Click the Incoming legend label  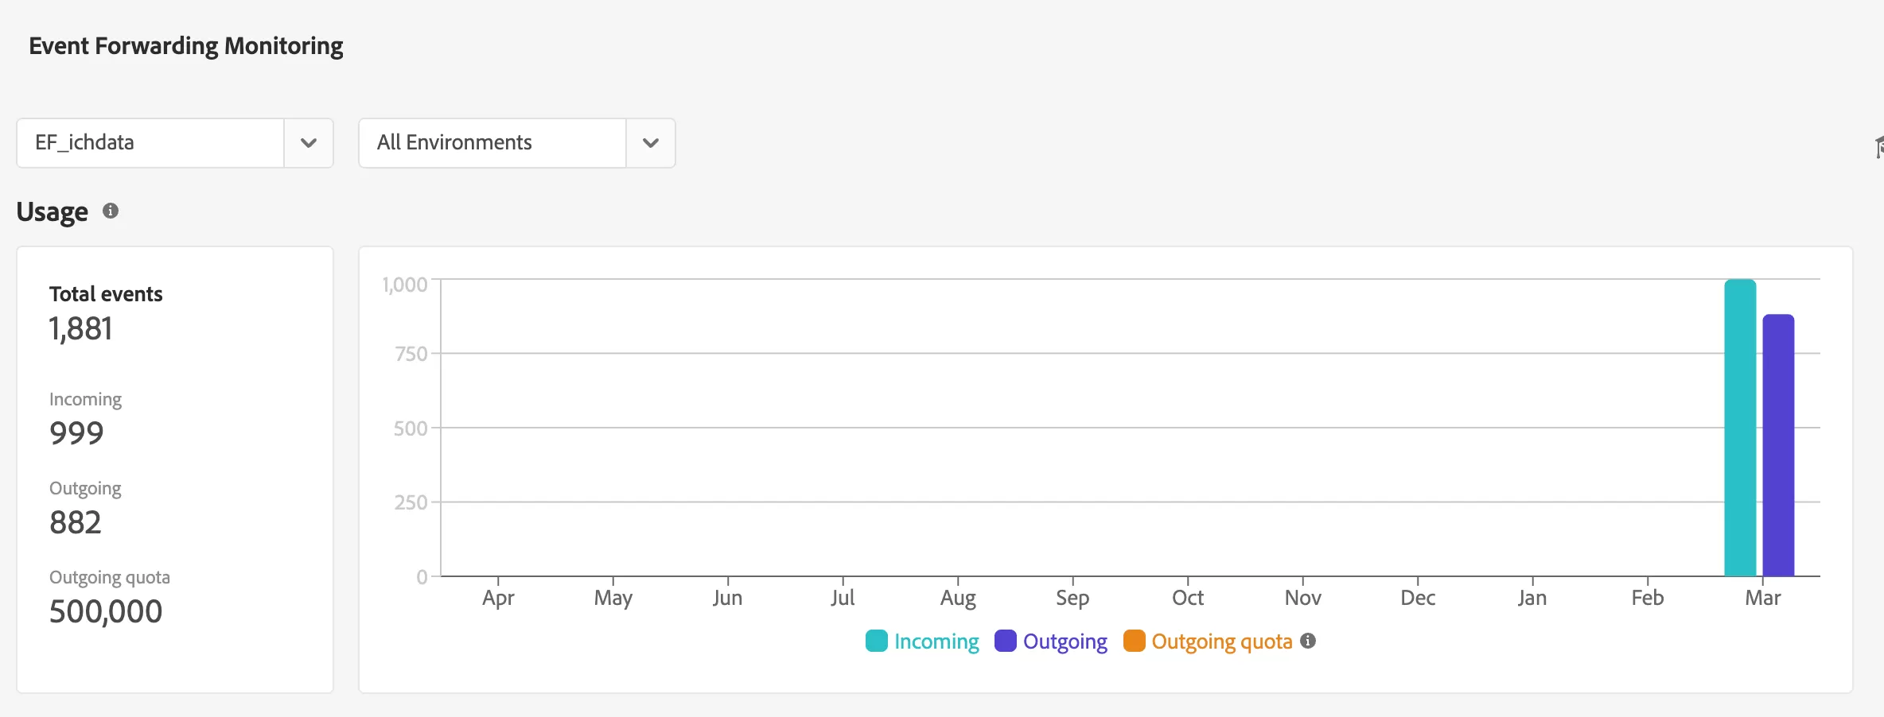(x=936, y=641)
